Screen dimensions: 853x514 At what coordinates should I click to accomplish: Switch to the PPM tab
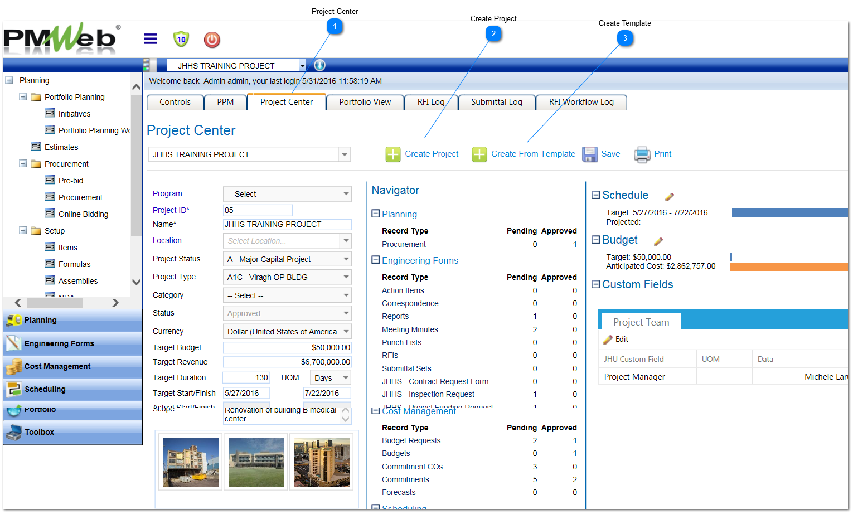(225, 102)
